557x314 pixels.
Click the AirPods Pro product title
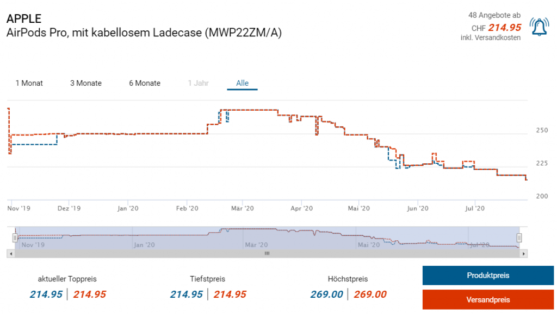pos(144,33)
